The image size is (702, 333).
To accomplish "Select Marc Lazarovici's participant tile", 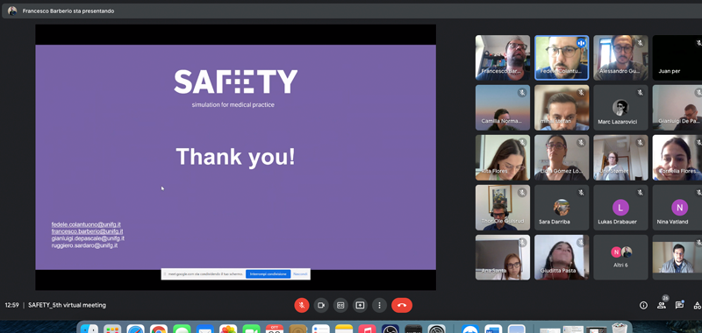I will click(x=620, y=108).
